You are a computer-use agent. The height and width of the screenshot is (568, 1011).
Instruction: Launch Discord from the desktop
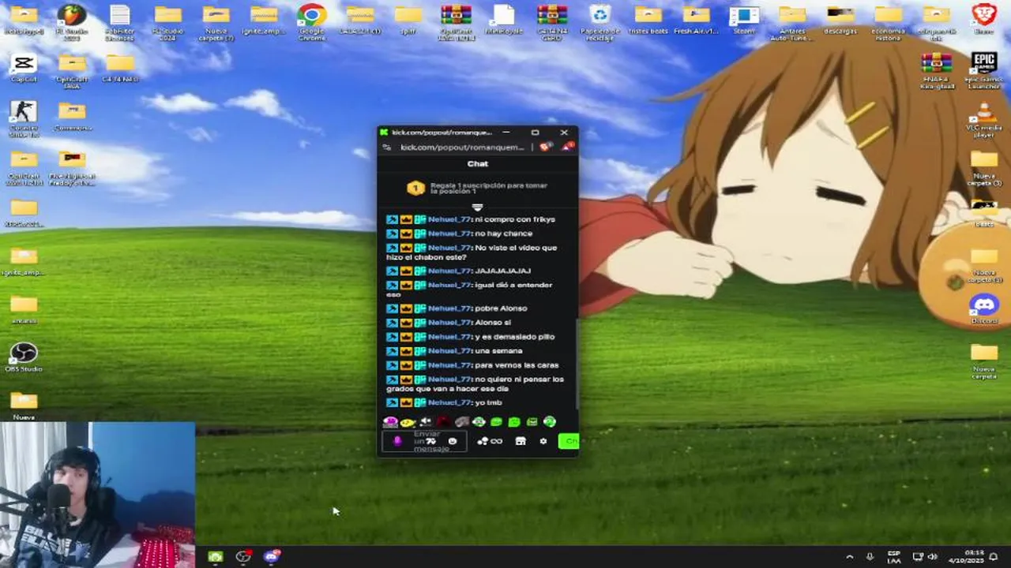click(x=984, y=308)
